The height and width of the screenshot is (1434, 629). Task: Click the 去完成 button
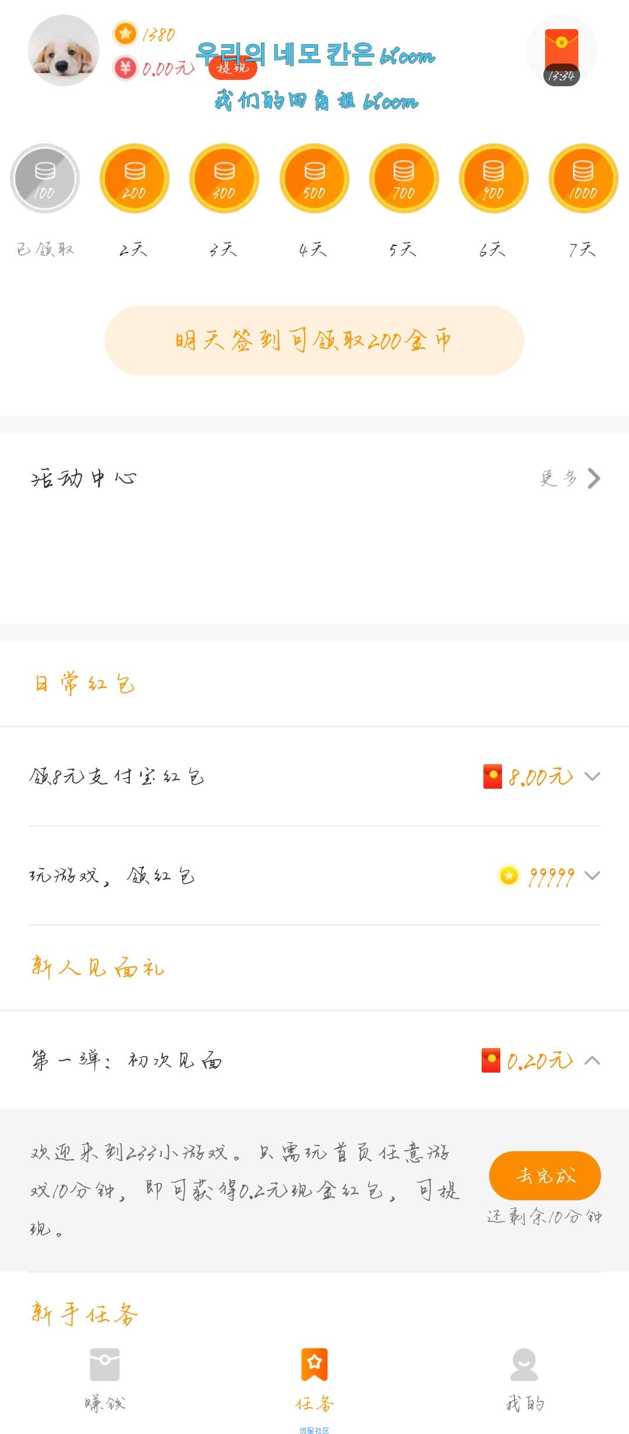point(545,1175)
